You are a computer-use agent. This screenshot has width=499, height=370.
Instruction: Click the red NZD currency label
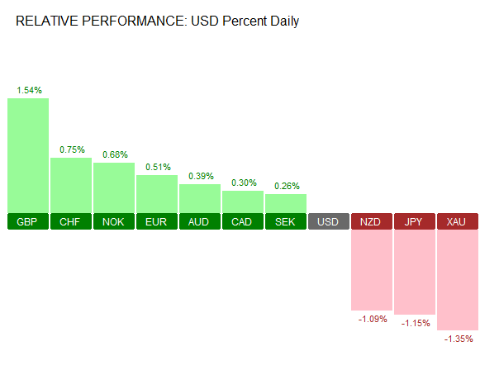point(372,222)
